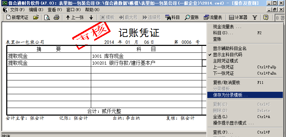Screen dimensions: 286x137
Task: Choose 上一张凭证 in context menu
Action: 245,67
